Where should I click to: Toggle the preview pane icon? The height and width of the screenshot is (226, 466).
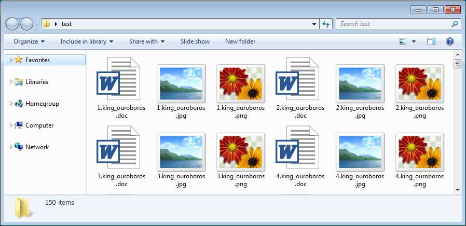pos(431,41)
